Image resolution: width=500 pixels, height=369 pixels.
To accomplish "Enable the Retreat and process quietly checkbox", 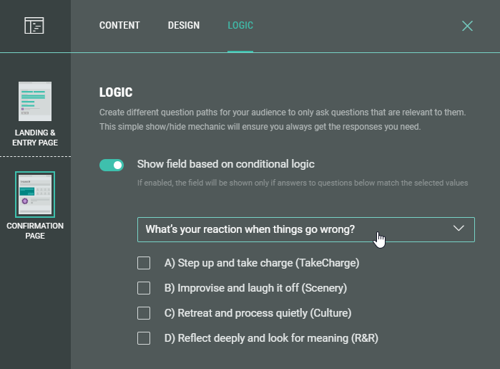I will [x=144, y=313].
